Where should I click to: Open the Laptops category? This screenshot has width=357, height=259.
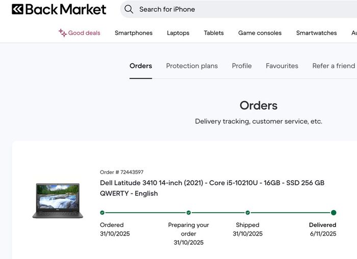178,33
